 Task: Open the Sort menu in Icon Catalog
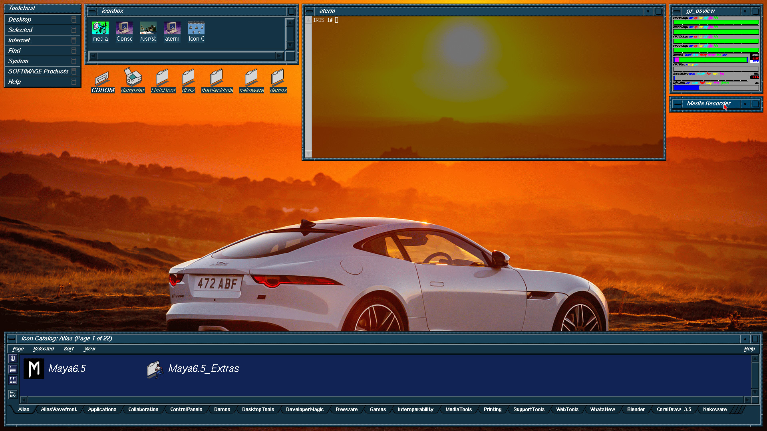(69, 349)
